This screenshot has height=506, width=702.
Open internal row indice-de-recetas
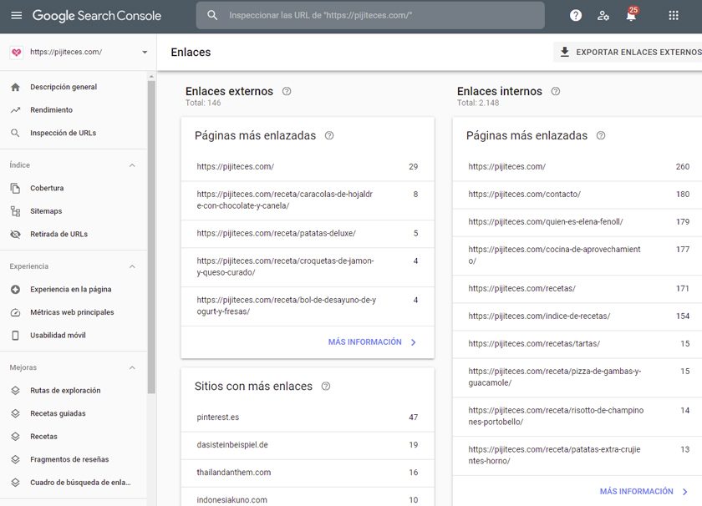click(x=577, y=316)
